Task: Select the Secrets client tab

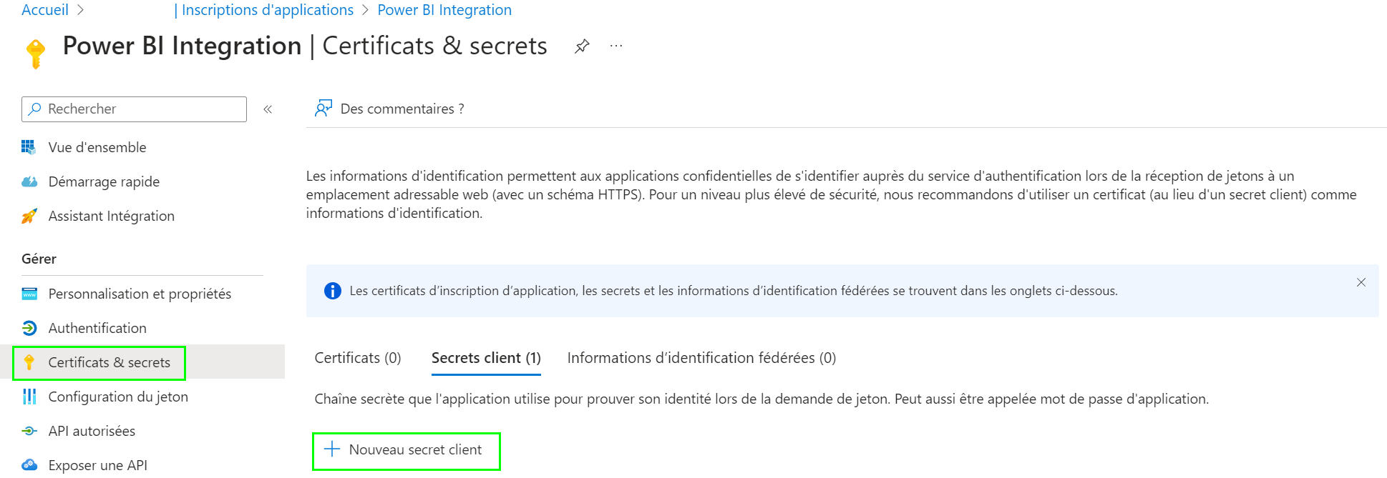Action: 486,357
